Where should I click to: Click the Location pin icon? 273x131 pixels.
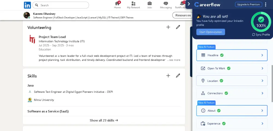[203, 81]
